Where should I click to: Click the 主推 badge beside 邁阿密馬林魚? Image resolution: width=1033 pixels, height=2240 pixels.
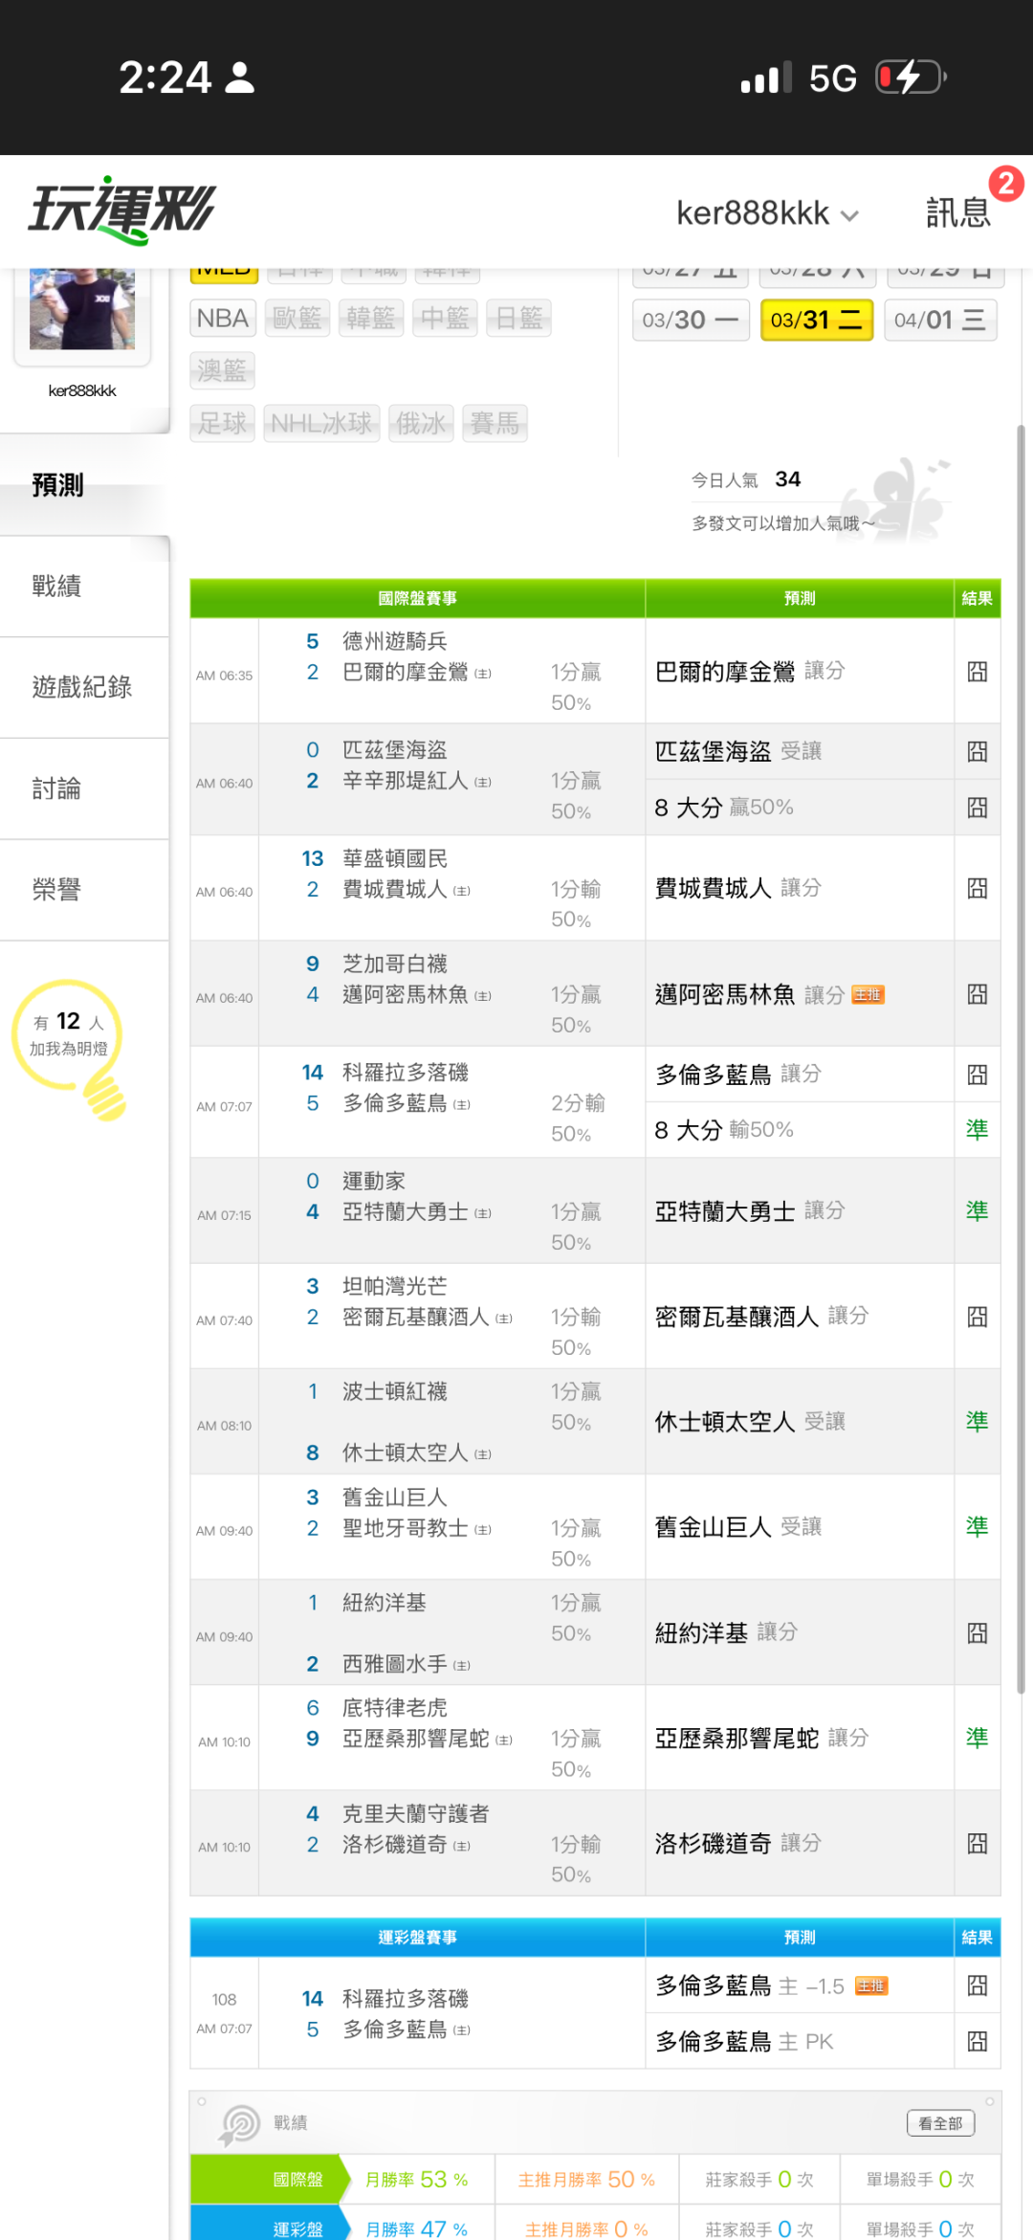click(x=868, y=995)
